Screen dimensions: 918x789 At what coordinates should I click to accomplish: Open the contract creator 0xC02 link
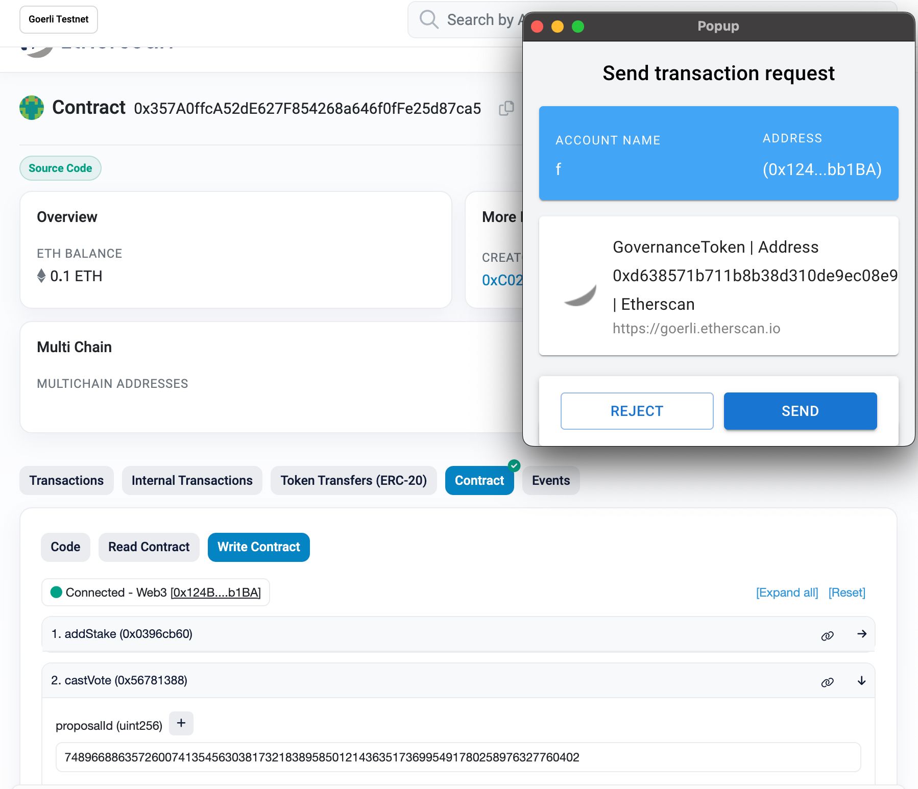tap(502, 280)
